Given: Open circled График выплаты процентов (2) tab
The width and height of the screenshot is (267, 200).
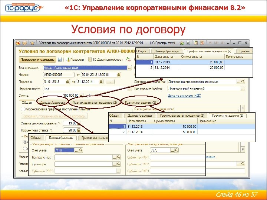Looking at the screenshot, I should (95, 103).
